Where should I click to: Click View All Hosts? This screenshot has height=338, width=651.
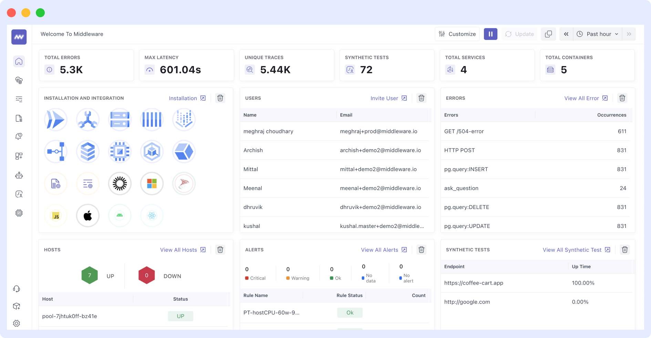click(178, 250)
